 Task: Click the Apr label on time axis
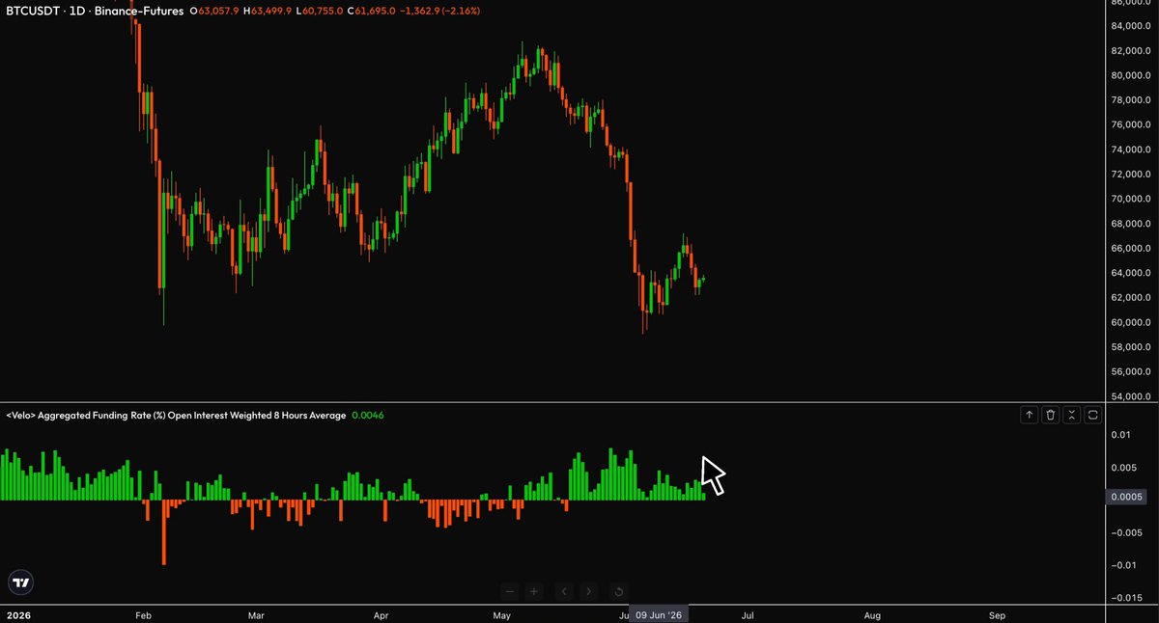tap(382, 614)
